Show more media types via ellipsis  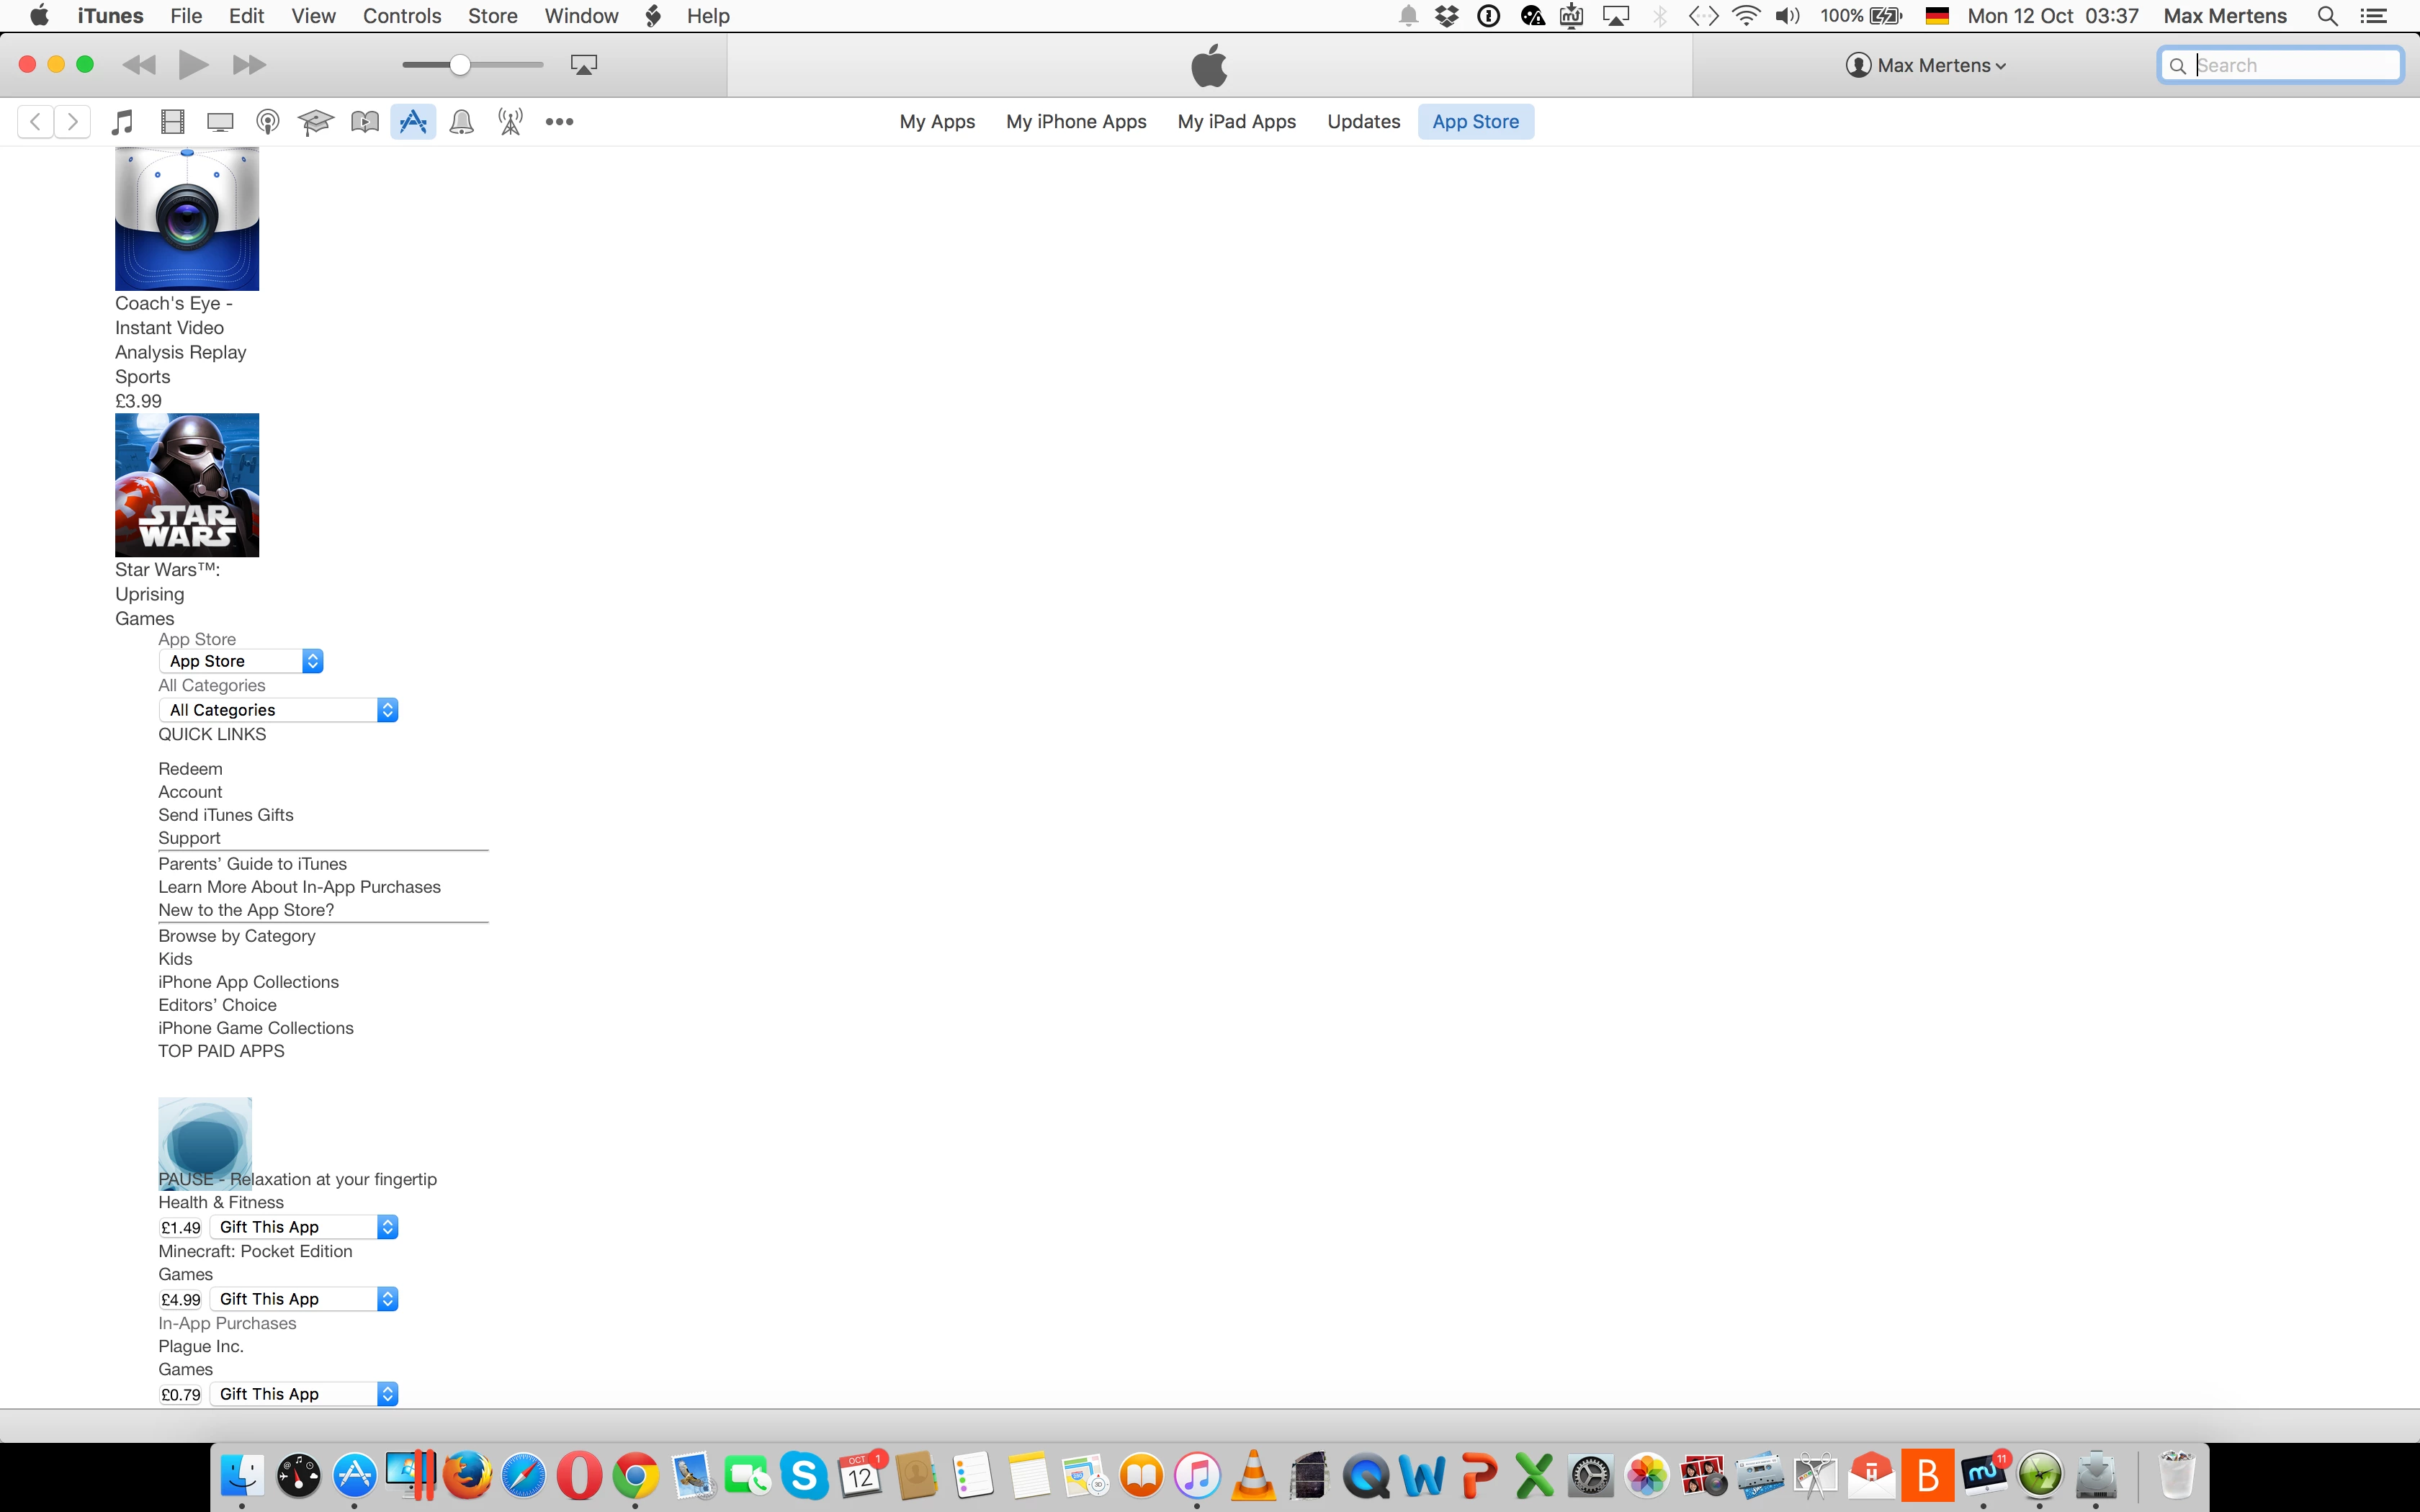tap(559, 122)
